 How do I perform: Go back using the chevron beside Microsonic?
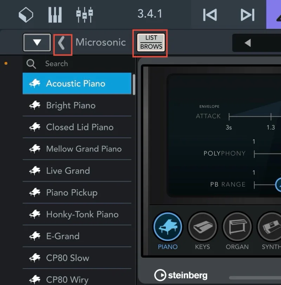(x=62, y=43)
